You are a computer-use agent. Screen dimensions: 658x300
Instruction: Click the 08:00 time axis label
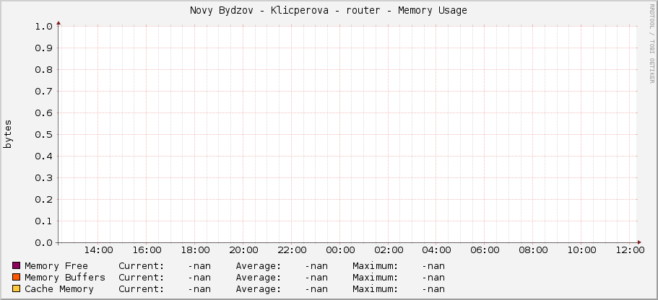pyautogui.click(x=533, y=250)
